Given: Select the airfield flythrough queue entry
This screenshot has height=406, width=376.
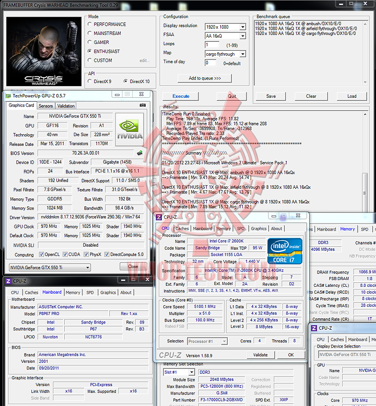Looking at the screenshot, I should click(306, 29).
